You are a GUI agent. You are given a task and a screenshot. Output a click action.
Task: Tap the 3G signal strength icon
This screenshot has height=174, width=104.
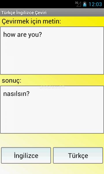coord(78,4)
